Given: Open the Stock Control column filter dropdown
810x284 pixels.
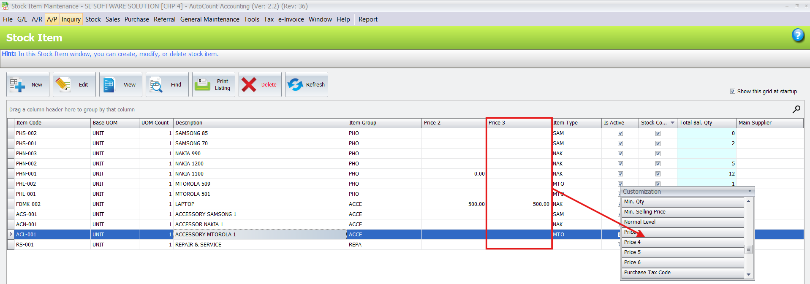Looking at the screenshot, I should [672, 123].
